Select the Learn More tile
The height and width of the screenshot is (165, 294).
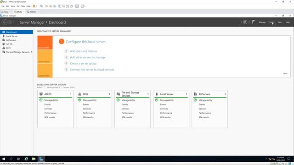click(45, 71)
